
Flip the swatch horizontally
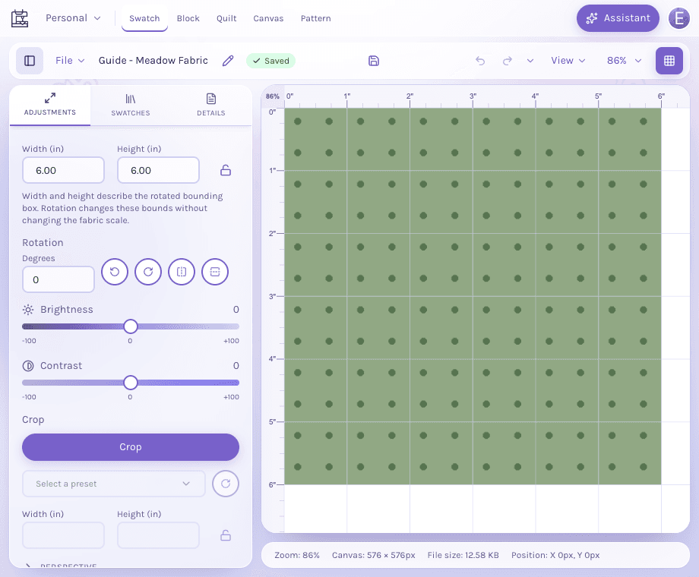tap(182, 272)
